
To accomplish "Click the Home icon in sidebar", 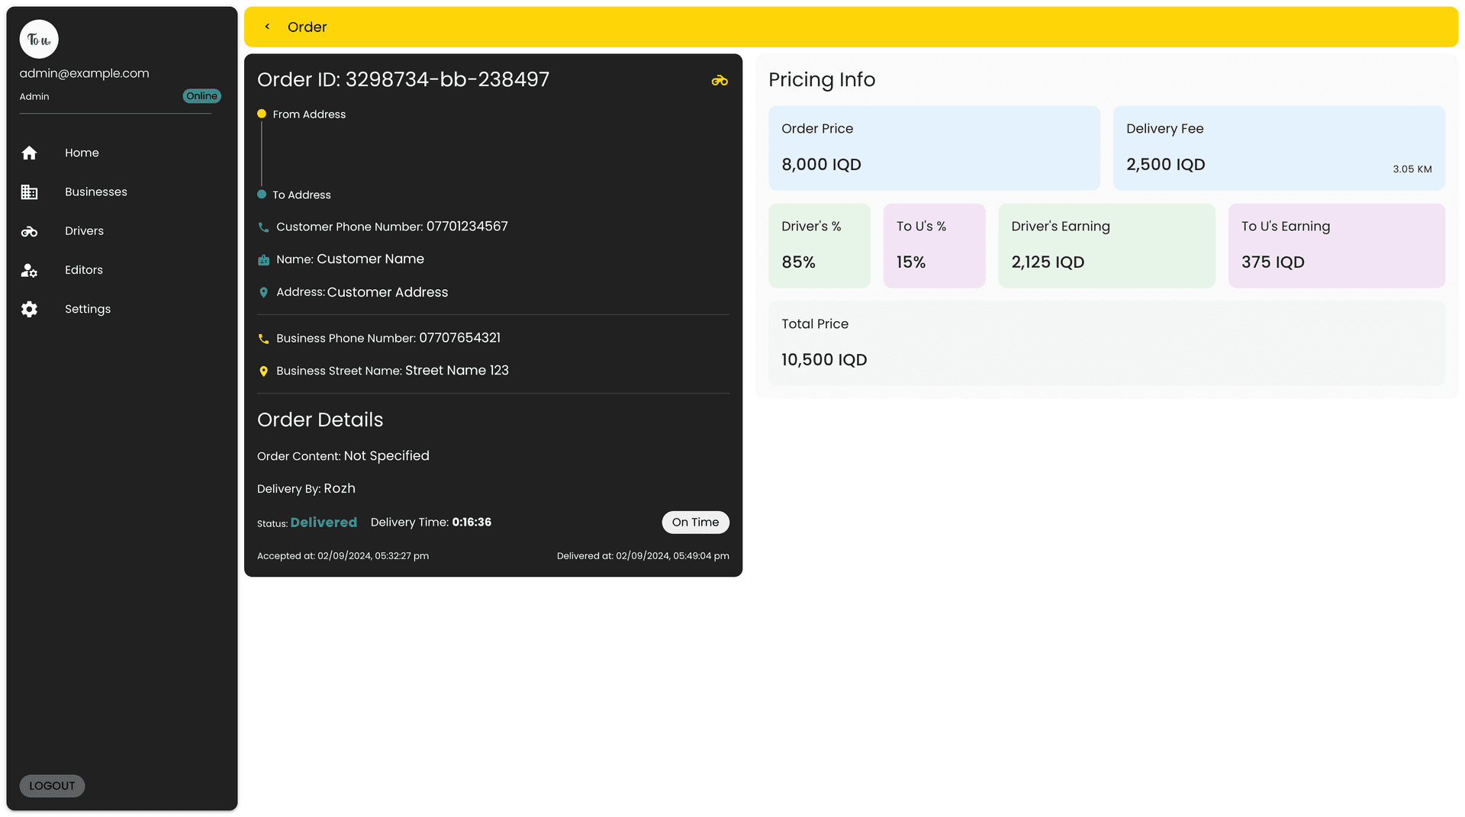I will [29, 153].
